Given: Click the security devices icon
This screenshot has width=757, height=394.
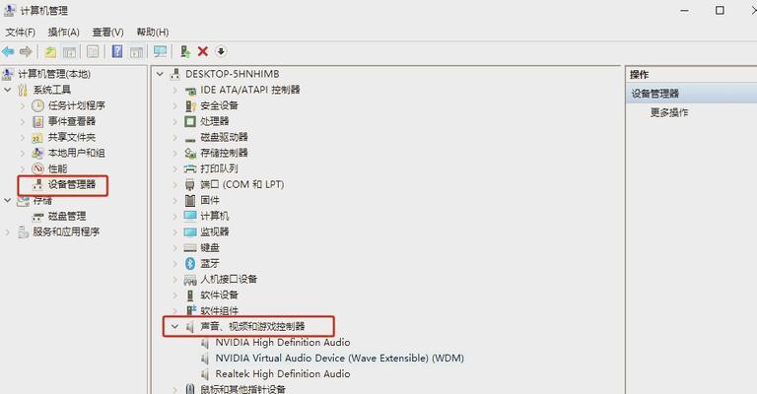Looking at the screenshot, I should tap(190, 106).
